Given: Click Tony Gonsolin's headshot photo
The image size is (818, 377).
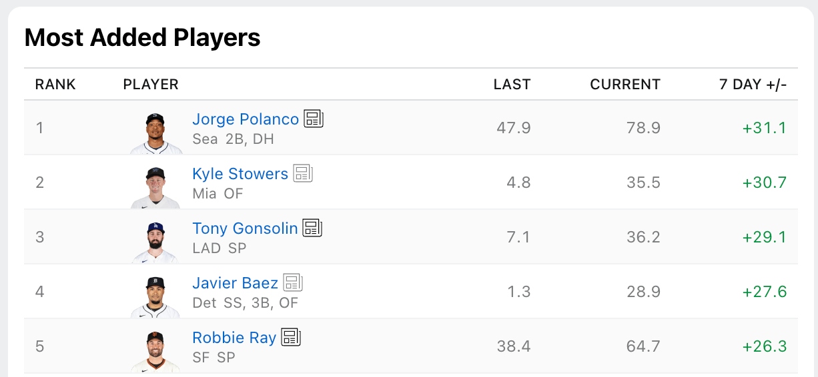Looking at the screenshot, I should tap(155, 242).
